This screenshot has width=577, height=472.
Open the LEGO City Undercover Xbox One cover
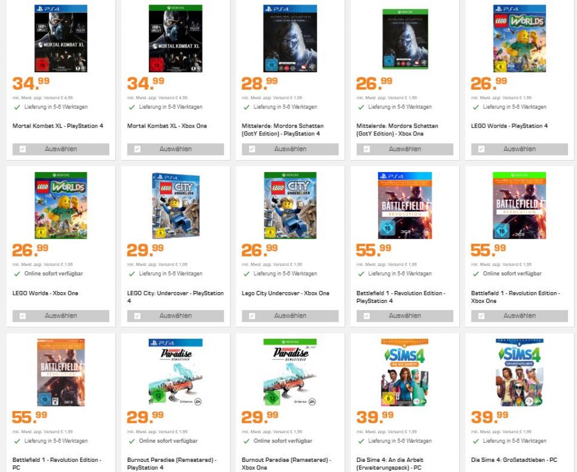point(290,205)
